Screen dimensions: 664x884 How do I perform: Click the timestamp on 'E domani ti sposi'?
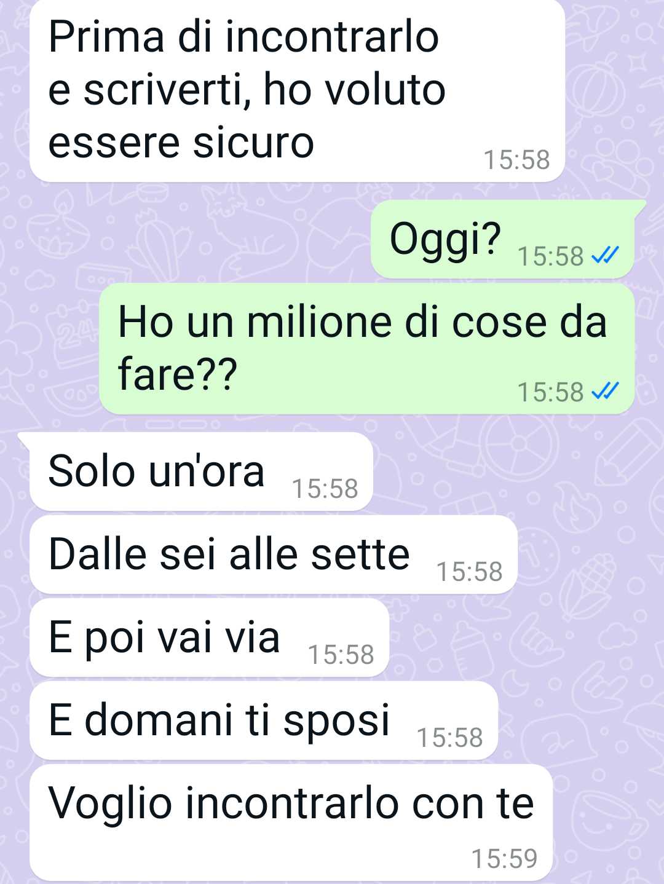click(449, 738)
